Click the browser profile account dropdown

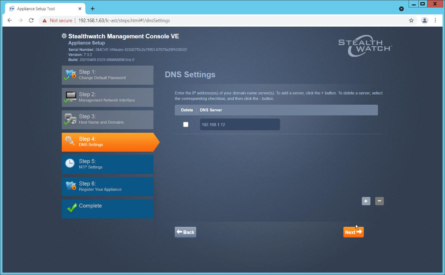click(x=425, y=20)
